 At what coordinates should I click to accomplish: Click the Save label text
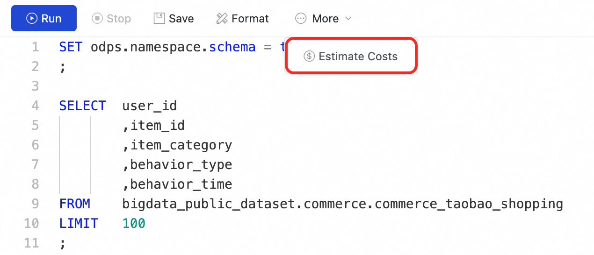coord(181,19)
